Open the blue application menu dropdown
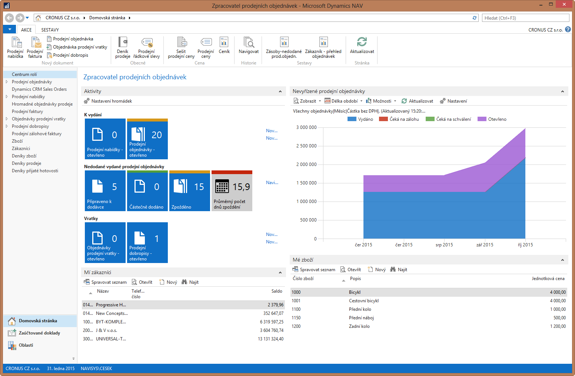This screenshot has height=376, width=575. tap(10, 29)
